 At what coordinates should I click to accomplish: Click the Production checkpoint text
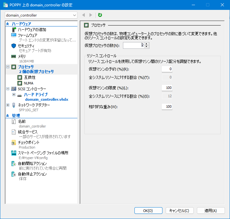tap(27, 147)
